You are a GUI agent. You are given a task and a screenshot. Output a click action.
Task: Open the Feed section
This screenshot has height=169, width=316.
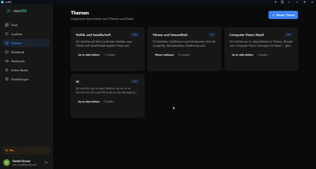(x=26, y=25)
